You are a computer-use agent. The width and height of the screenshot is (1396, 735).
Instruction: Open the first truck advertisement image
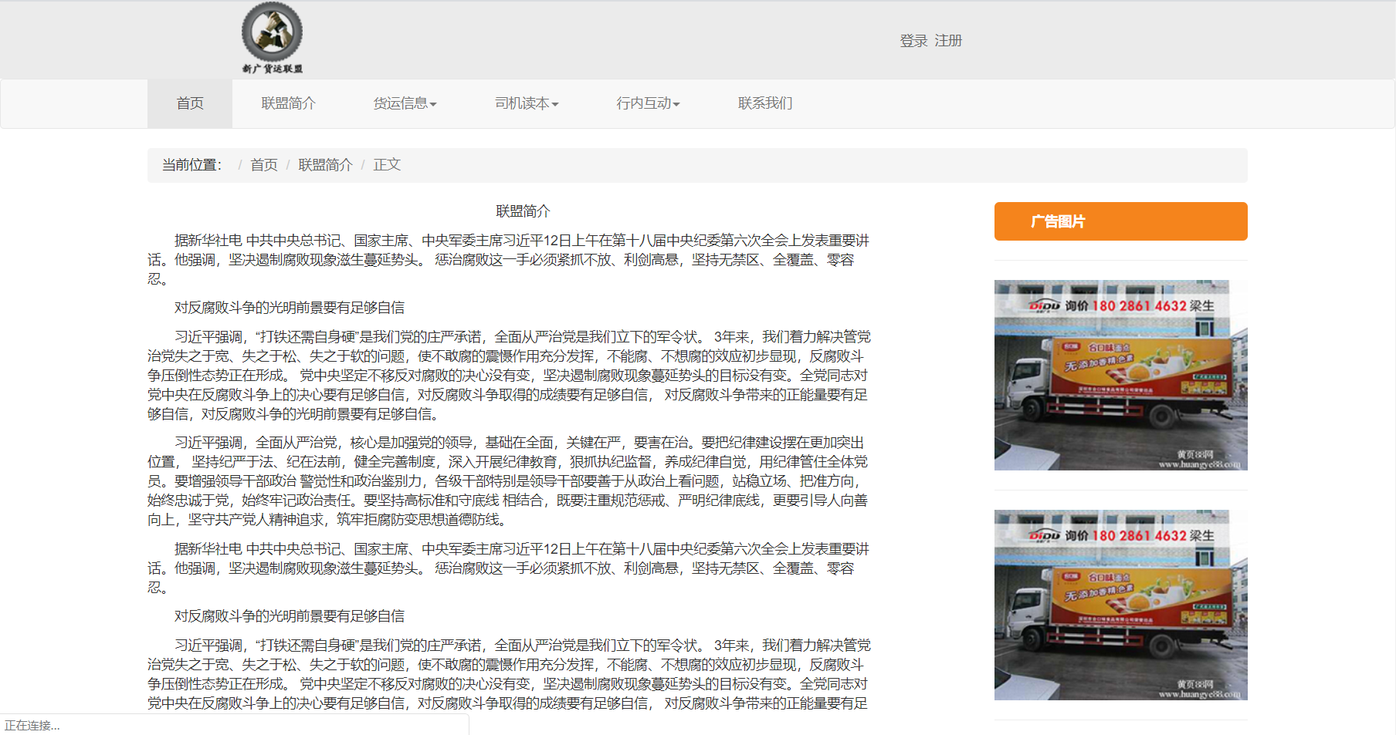1120,375
